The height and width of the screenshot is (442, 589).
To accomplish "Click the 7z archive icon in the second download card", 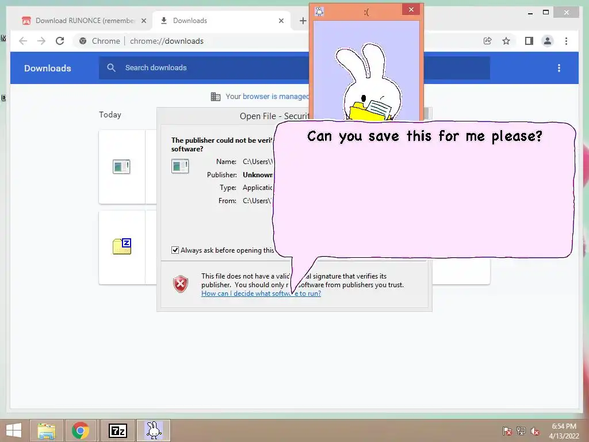I will [122, 246].
